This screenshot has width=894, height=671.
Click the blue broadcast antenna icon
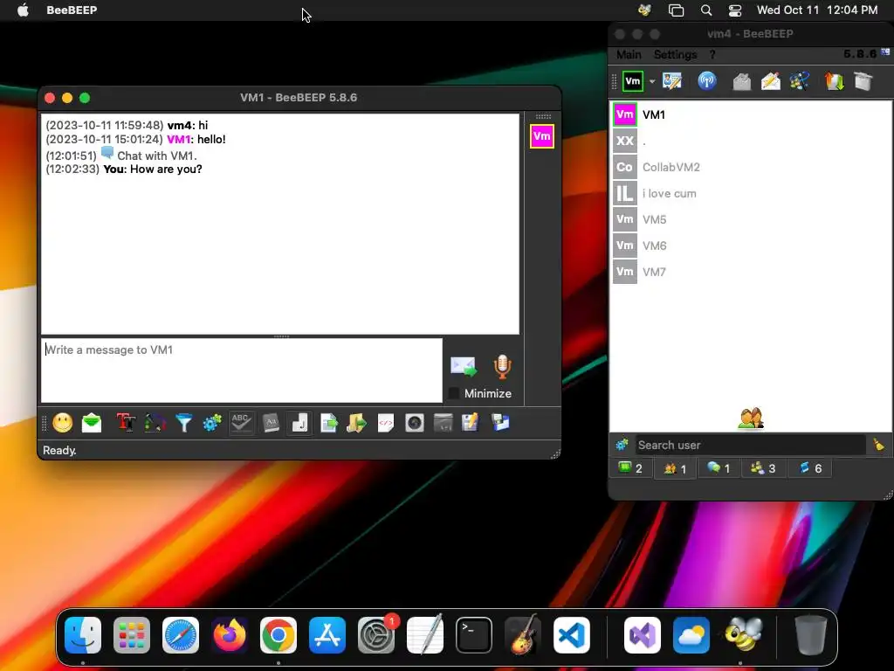click(x=707, y=81)
